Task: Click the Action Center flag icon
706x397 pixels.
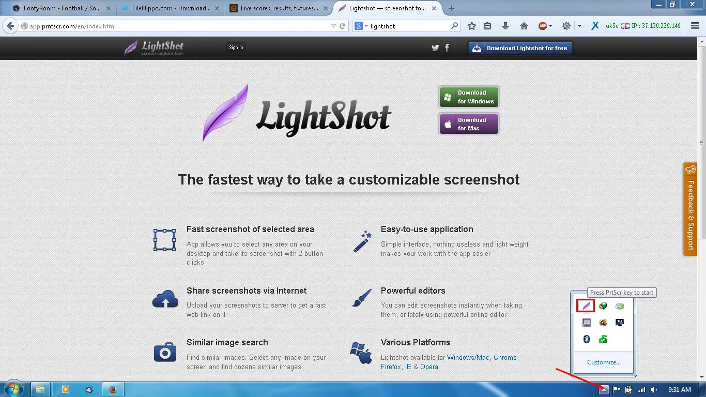Action: coord(617,390)
